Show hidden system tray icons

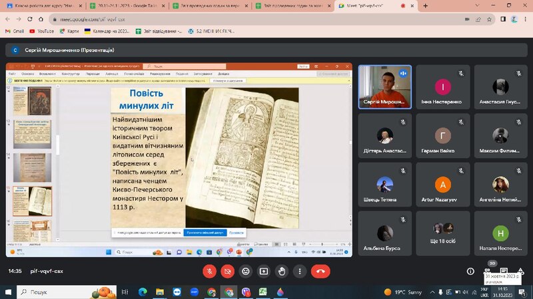[x=432, y=292]
